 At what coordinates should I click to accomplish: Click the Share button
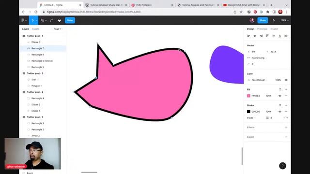click(x=263, y=20)
